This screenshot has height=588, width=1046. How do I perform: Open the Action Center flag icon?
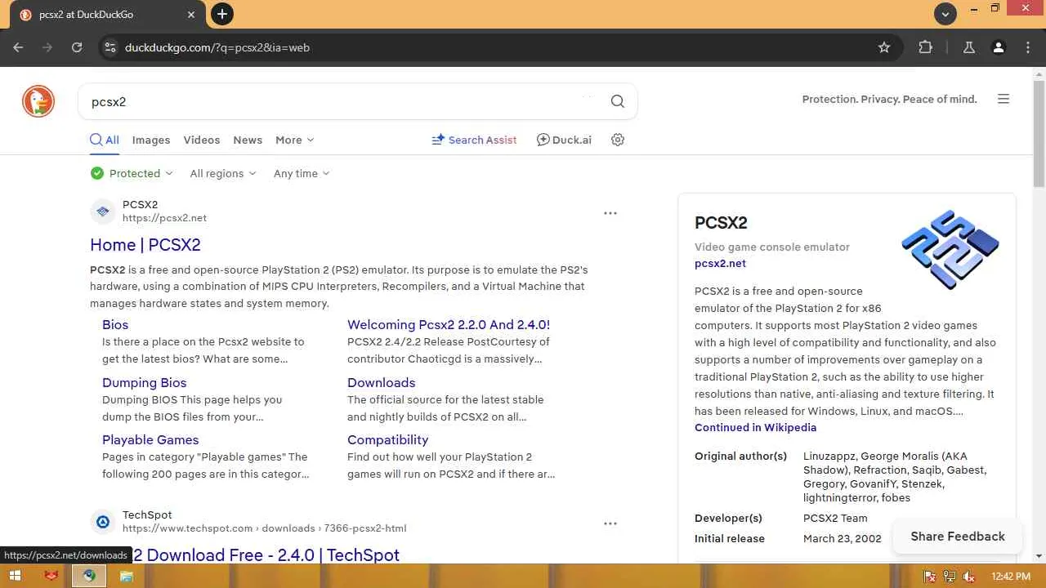tap(930, 577)
